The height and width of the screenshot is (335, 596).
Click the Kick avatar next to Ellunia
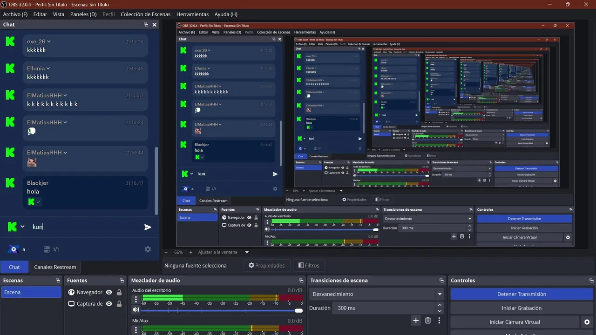click(x=10, y=68)
